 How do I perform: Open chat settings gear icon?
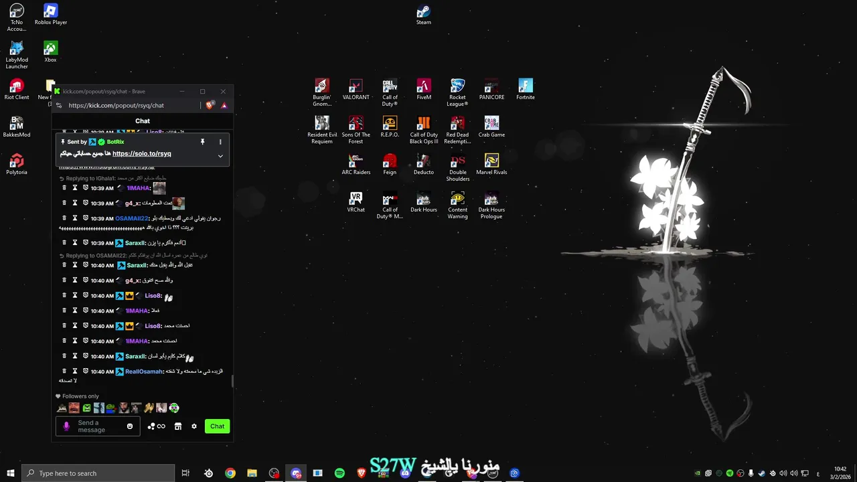[x=194, y=426]
